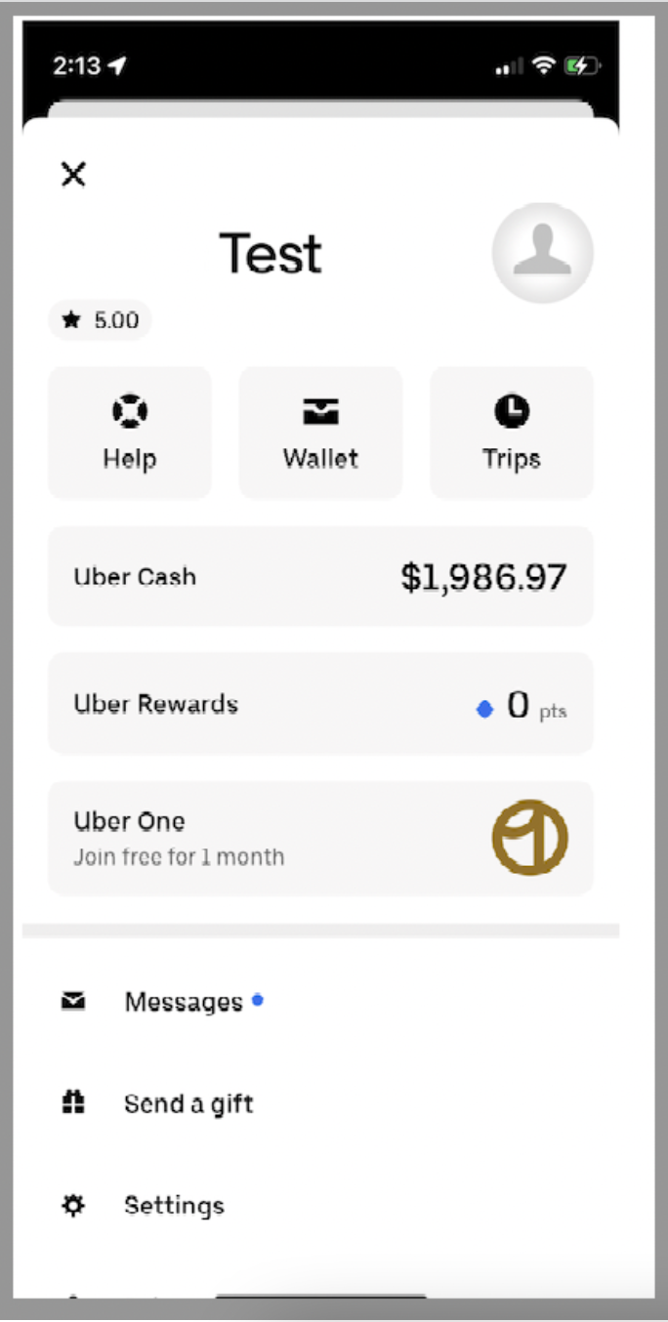
Task: Close the account menu with X
Action: click(x=73, y=175)
